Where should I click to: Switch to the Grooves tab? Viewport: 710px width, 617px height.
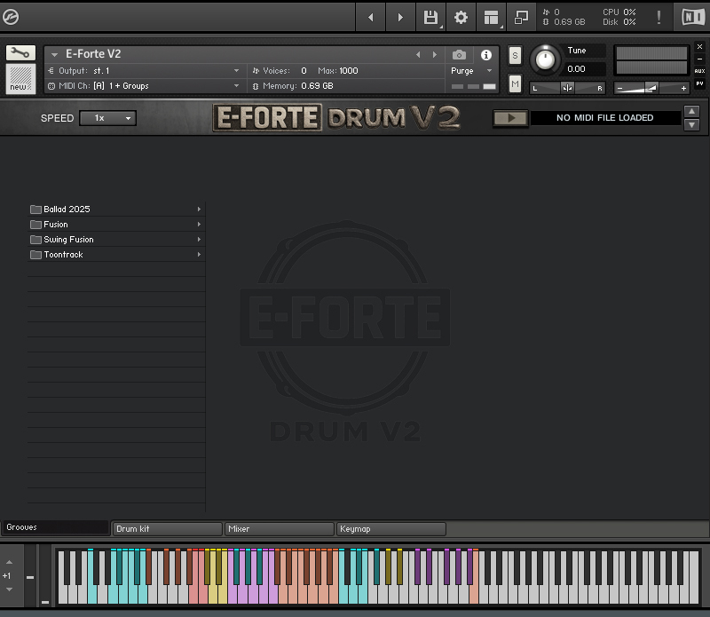(x=55, y=527)
